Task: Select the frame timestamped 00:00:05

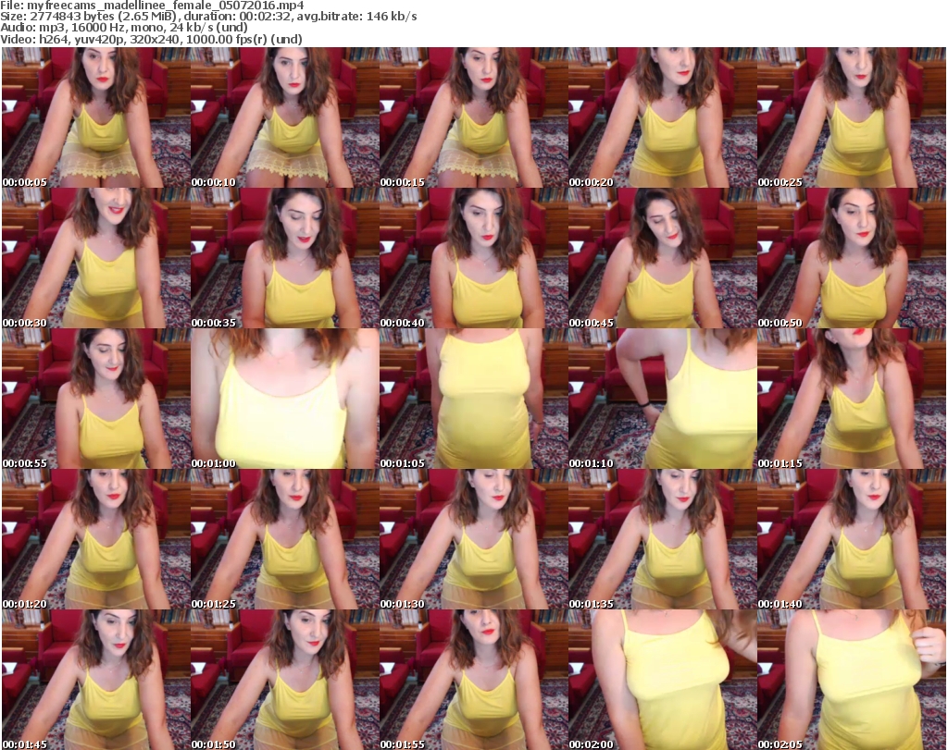Action: click(x=96, y=117)
